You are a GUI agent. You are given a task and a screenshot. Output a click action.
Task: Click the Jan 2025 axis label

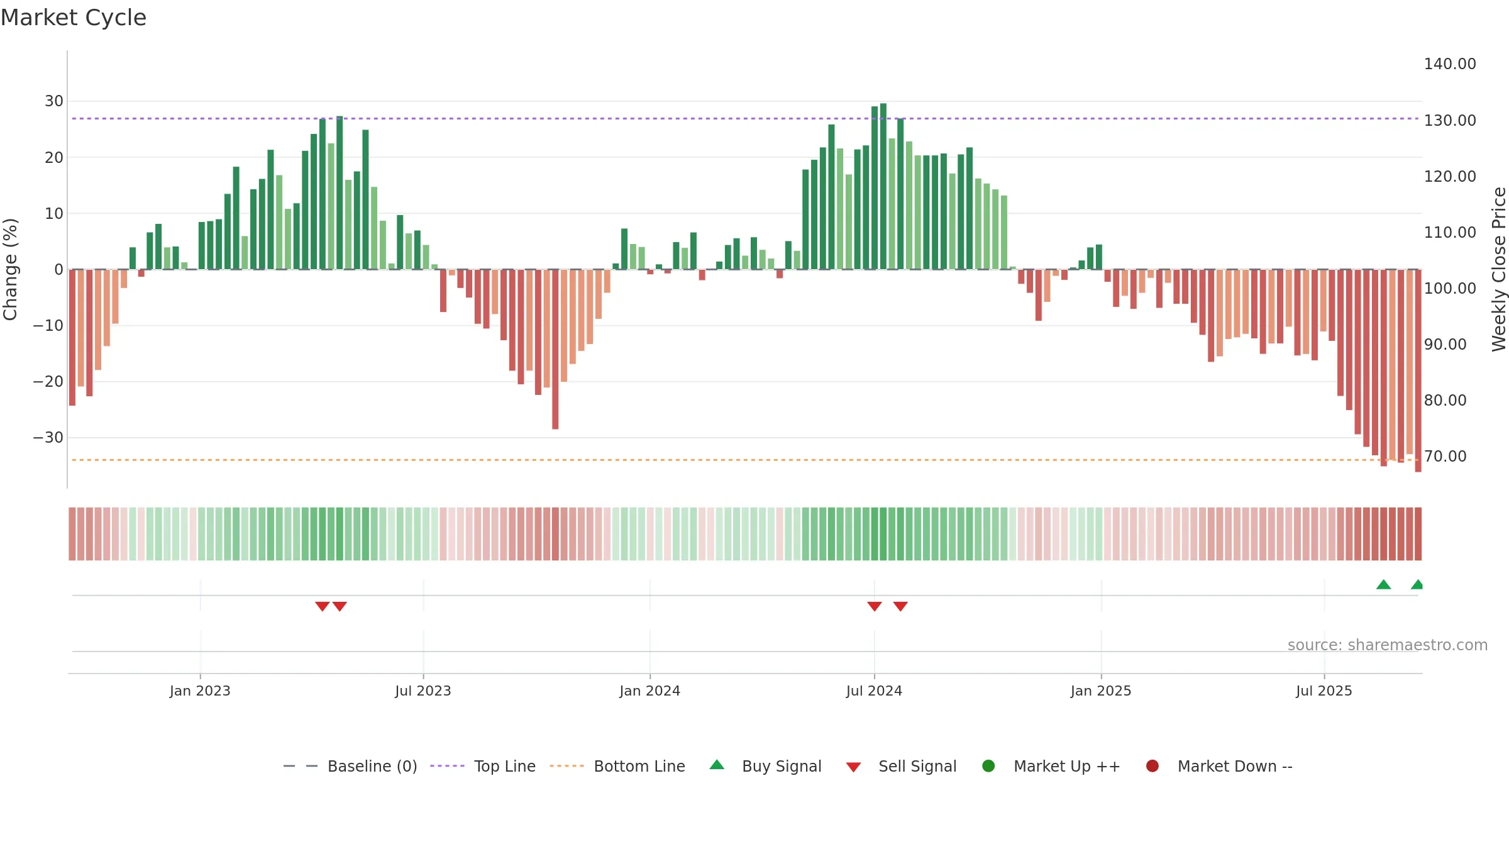click(1101, 691)
